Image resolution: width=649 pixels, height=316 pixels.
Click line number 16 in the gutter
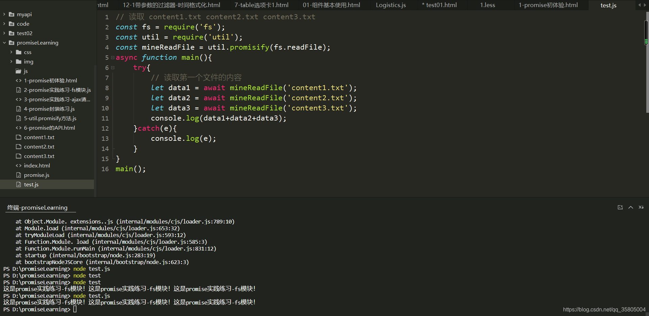coord(105,169)
